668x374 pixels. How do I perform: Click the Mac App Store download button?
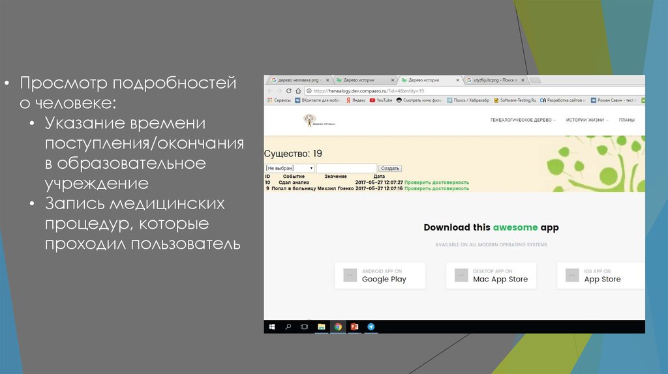click(491, 276)
